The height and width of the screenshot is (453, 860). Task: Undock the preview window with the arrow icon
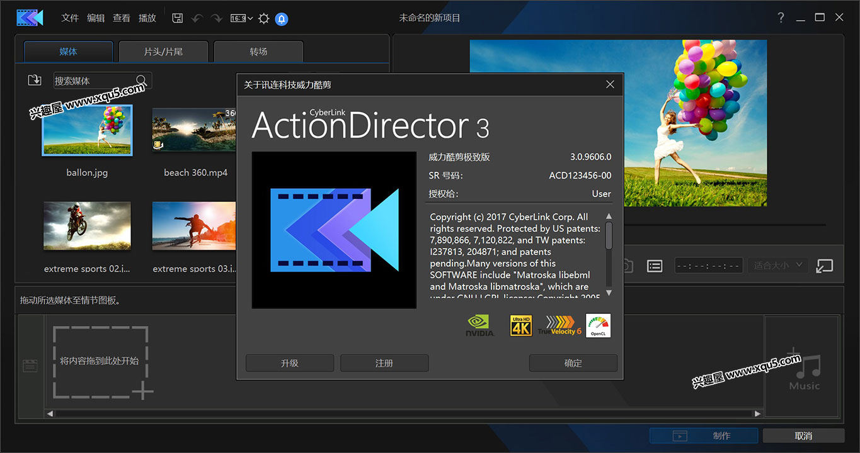tap(824, 266)
